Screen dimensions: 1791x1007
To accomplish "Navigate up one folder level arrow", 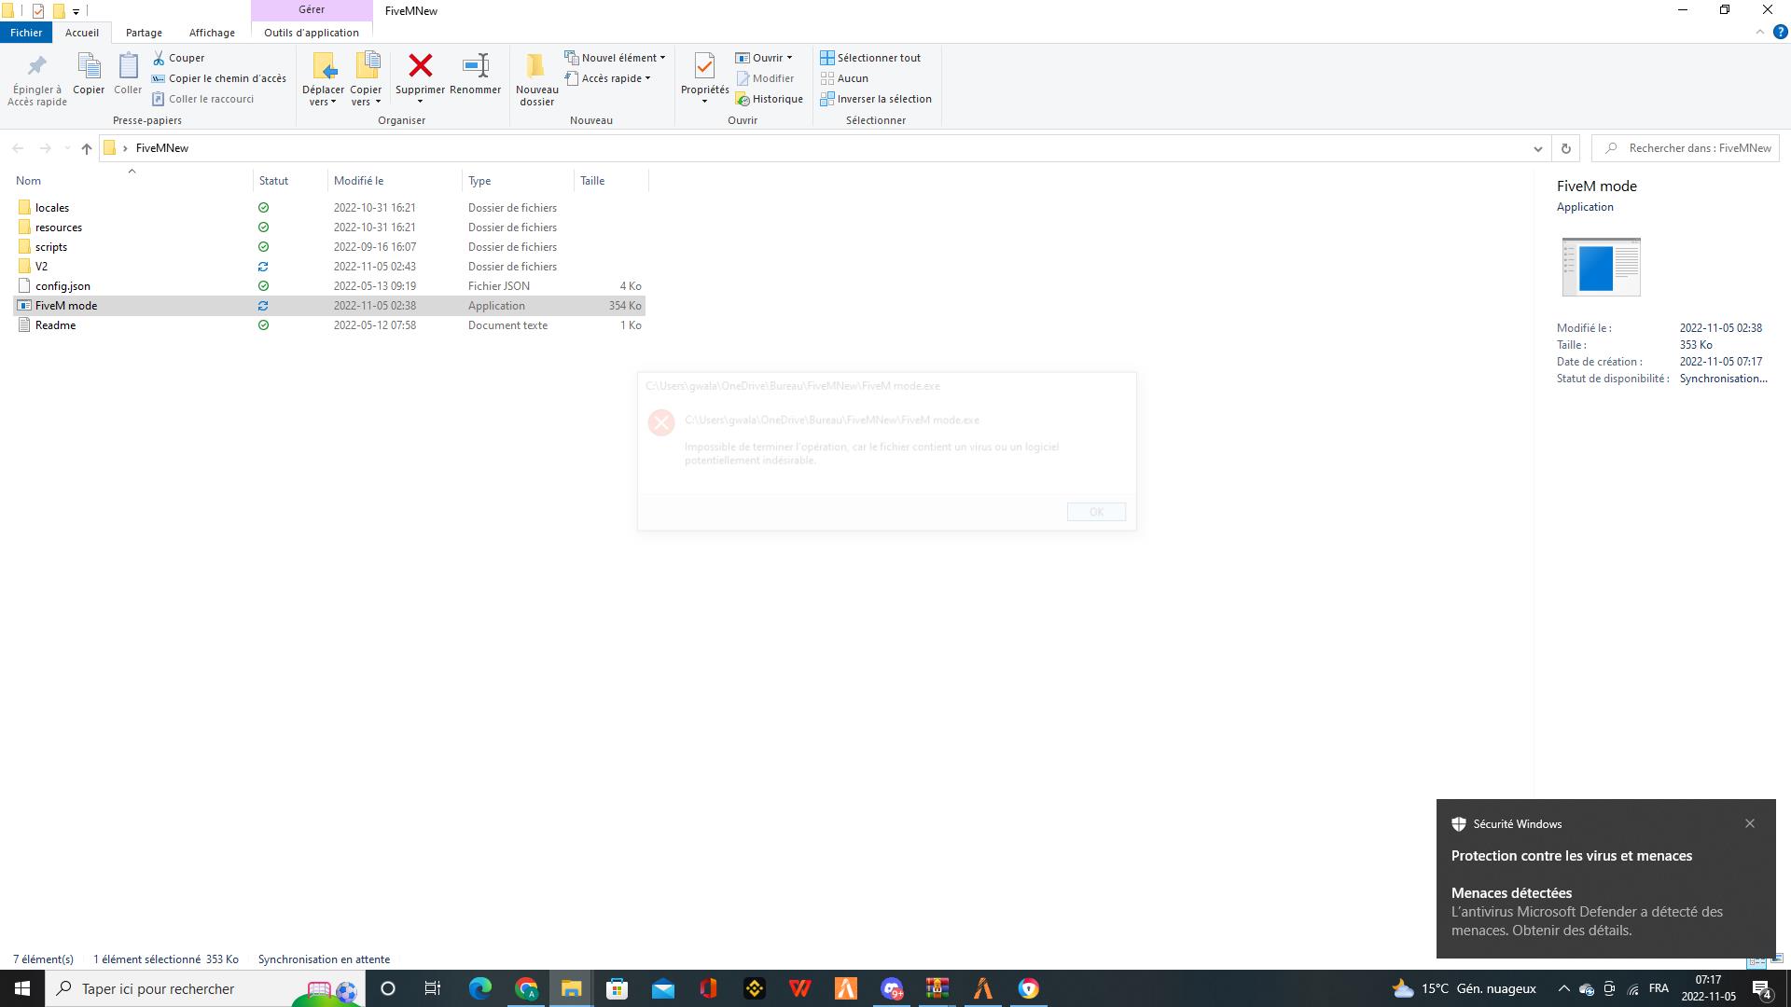I will point(86,148).
